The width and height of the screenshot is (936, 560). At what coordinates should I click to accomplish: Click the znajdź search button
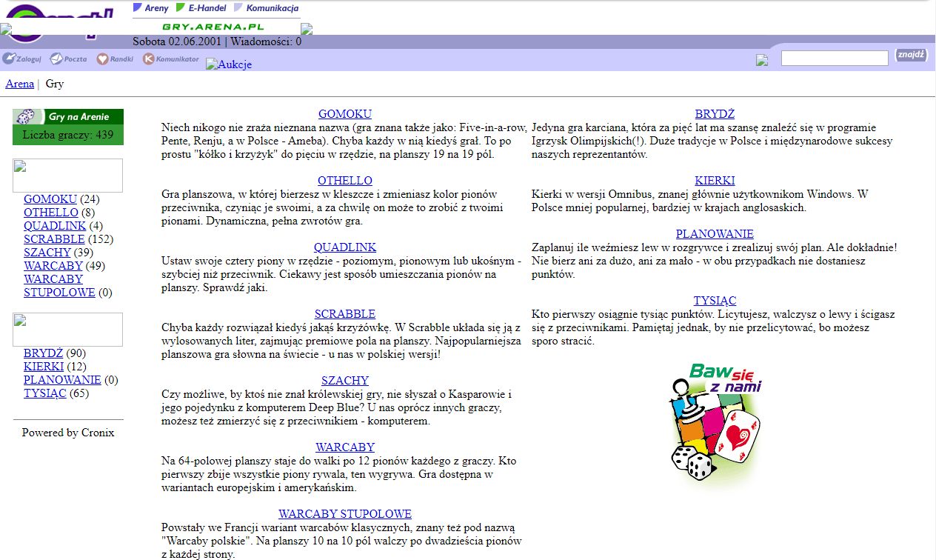(911, 55)
